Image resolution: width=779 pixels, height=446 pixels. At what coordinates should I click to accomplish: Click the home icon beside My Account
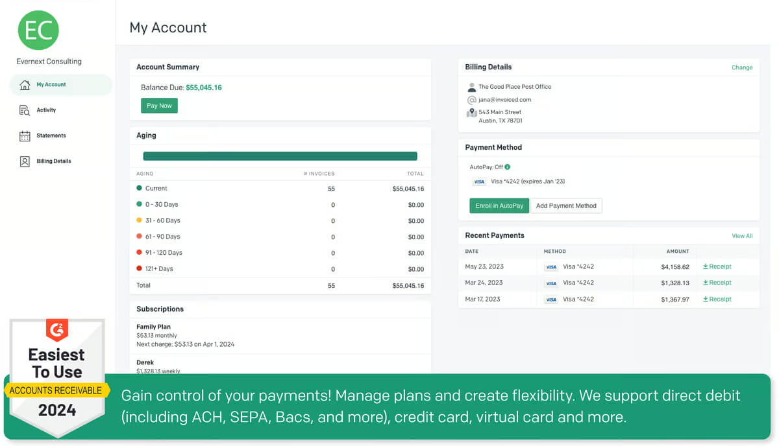click(x=25, y=85)
